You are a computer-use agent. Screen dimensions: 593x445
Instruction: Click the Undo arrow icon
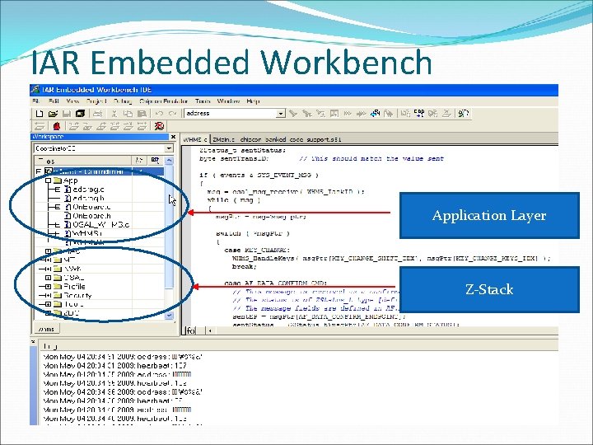click(x=159, y=113)
